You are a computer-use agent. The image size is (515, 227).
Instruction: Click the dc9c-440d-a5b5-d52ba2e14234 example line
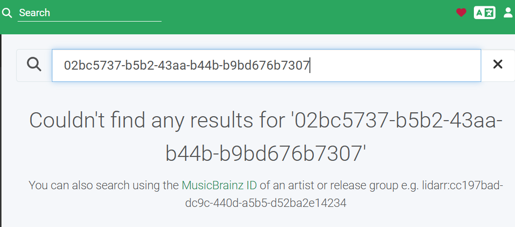coord(266,203)
